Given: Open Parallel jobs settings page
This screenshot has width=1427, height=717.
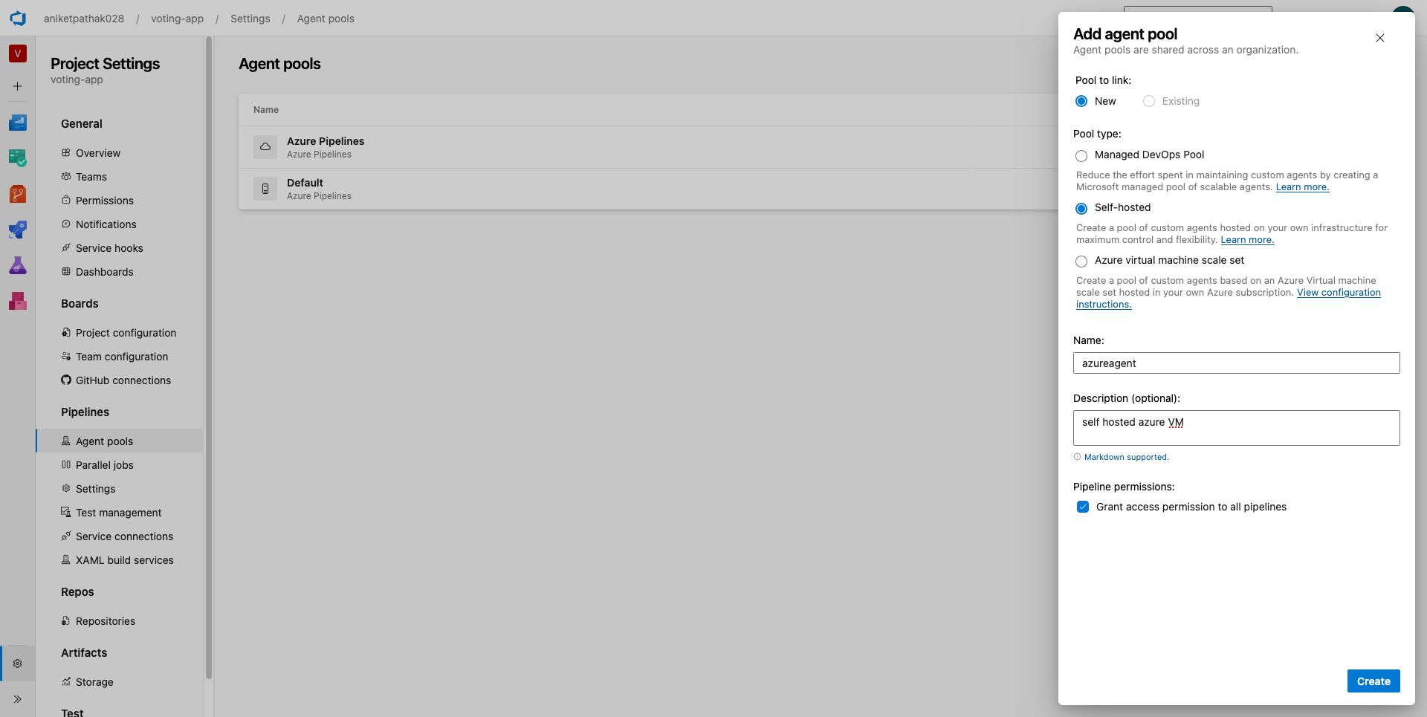Looking at the screenshot, I should (105, 465).
